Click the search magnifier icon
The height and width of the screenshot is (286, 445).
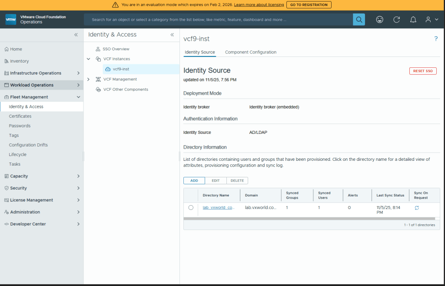point(359,20)
